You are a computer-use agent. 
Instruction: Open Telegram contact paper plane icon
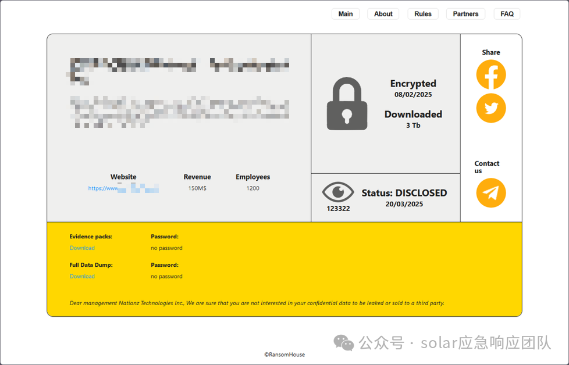coord(491,193)
